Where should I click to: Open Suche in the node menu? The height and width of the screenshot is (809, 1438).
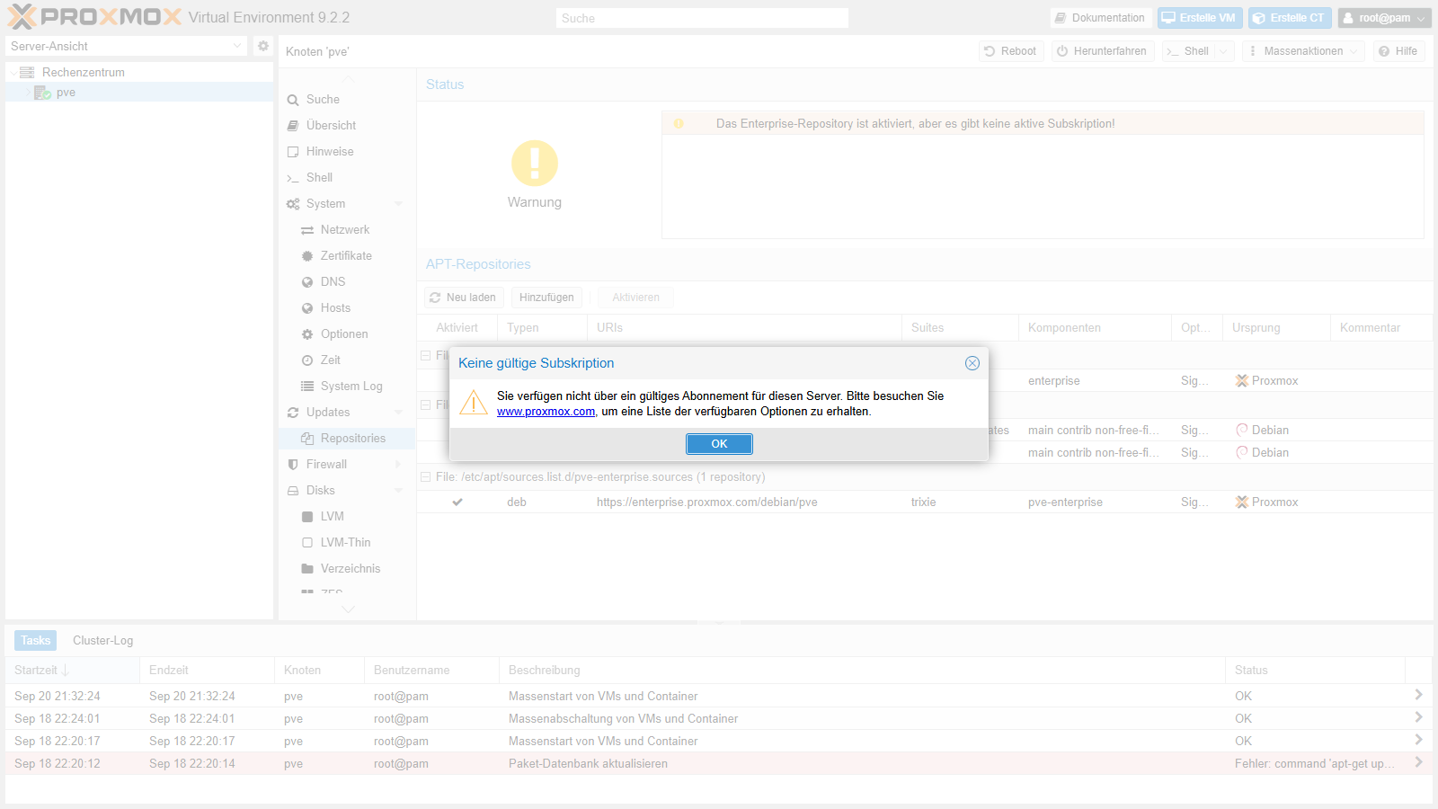pos(323,100)
